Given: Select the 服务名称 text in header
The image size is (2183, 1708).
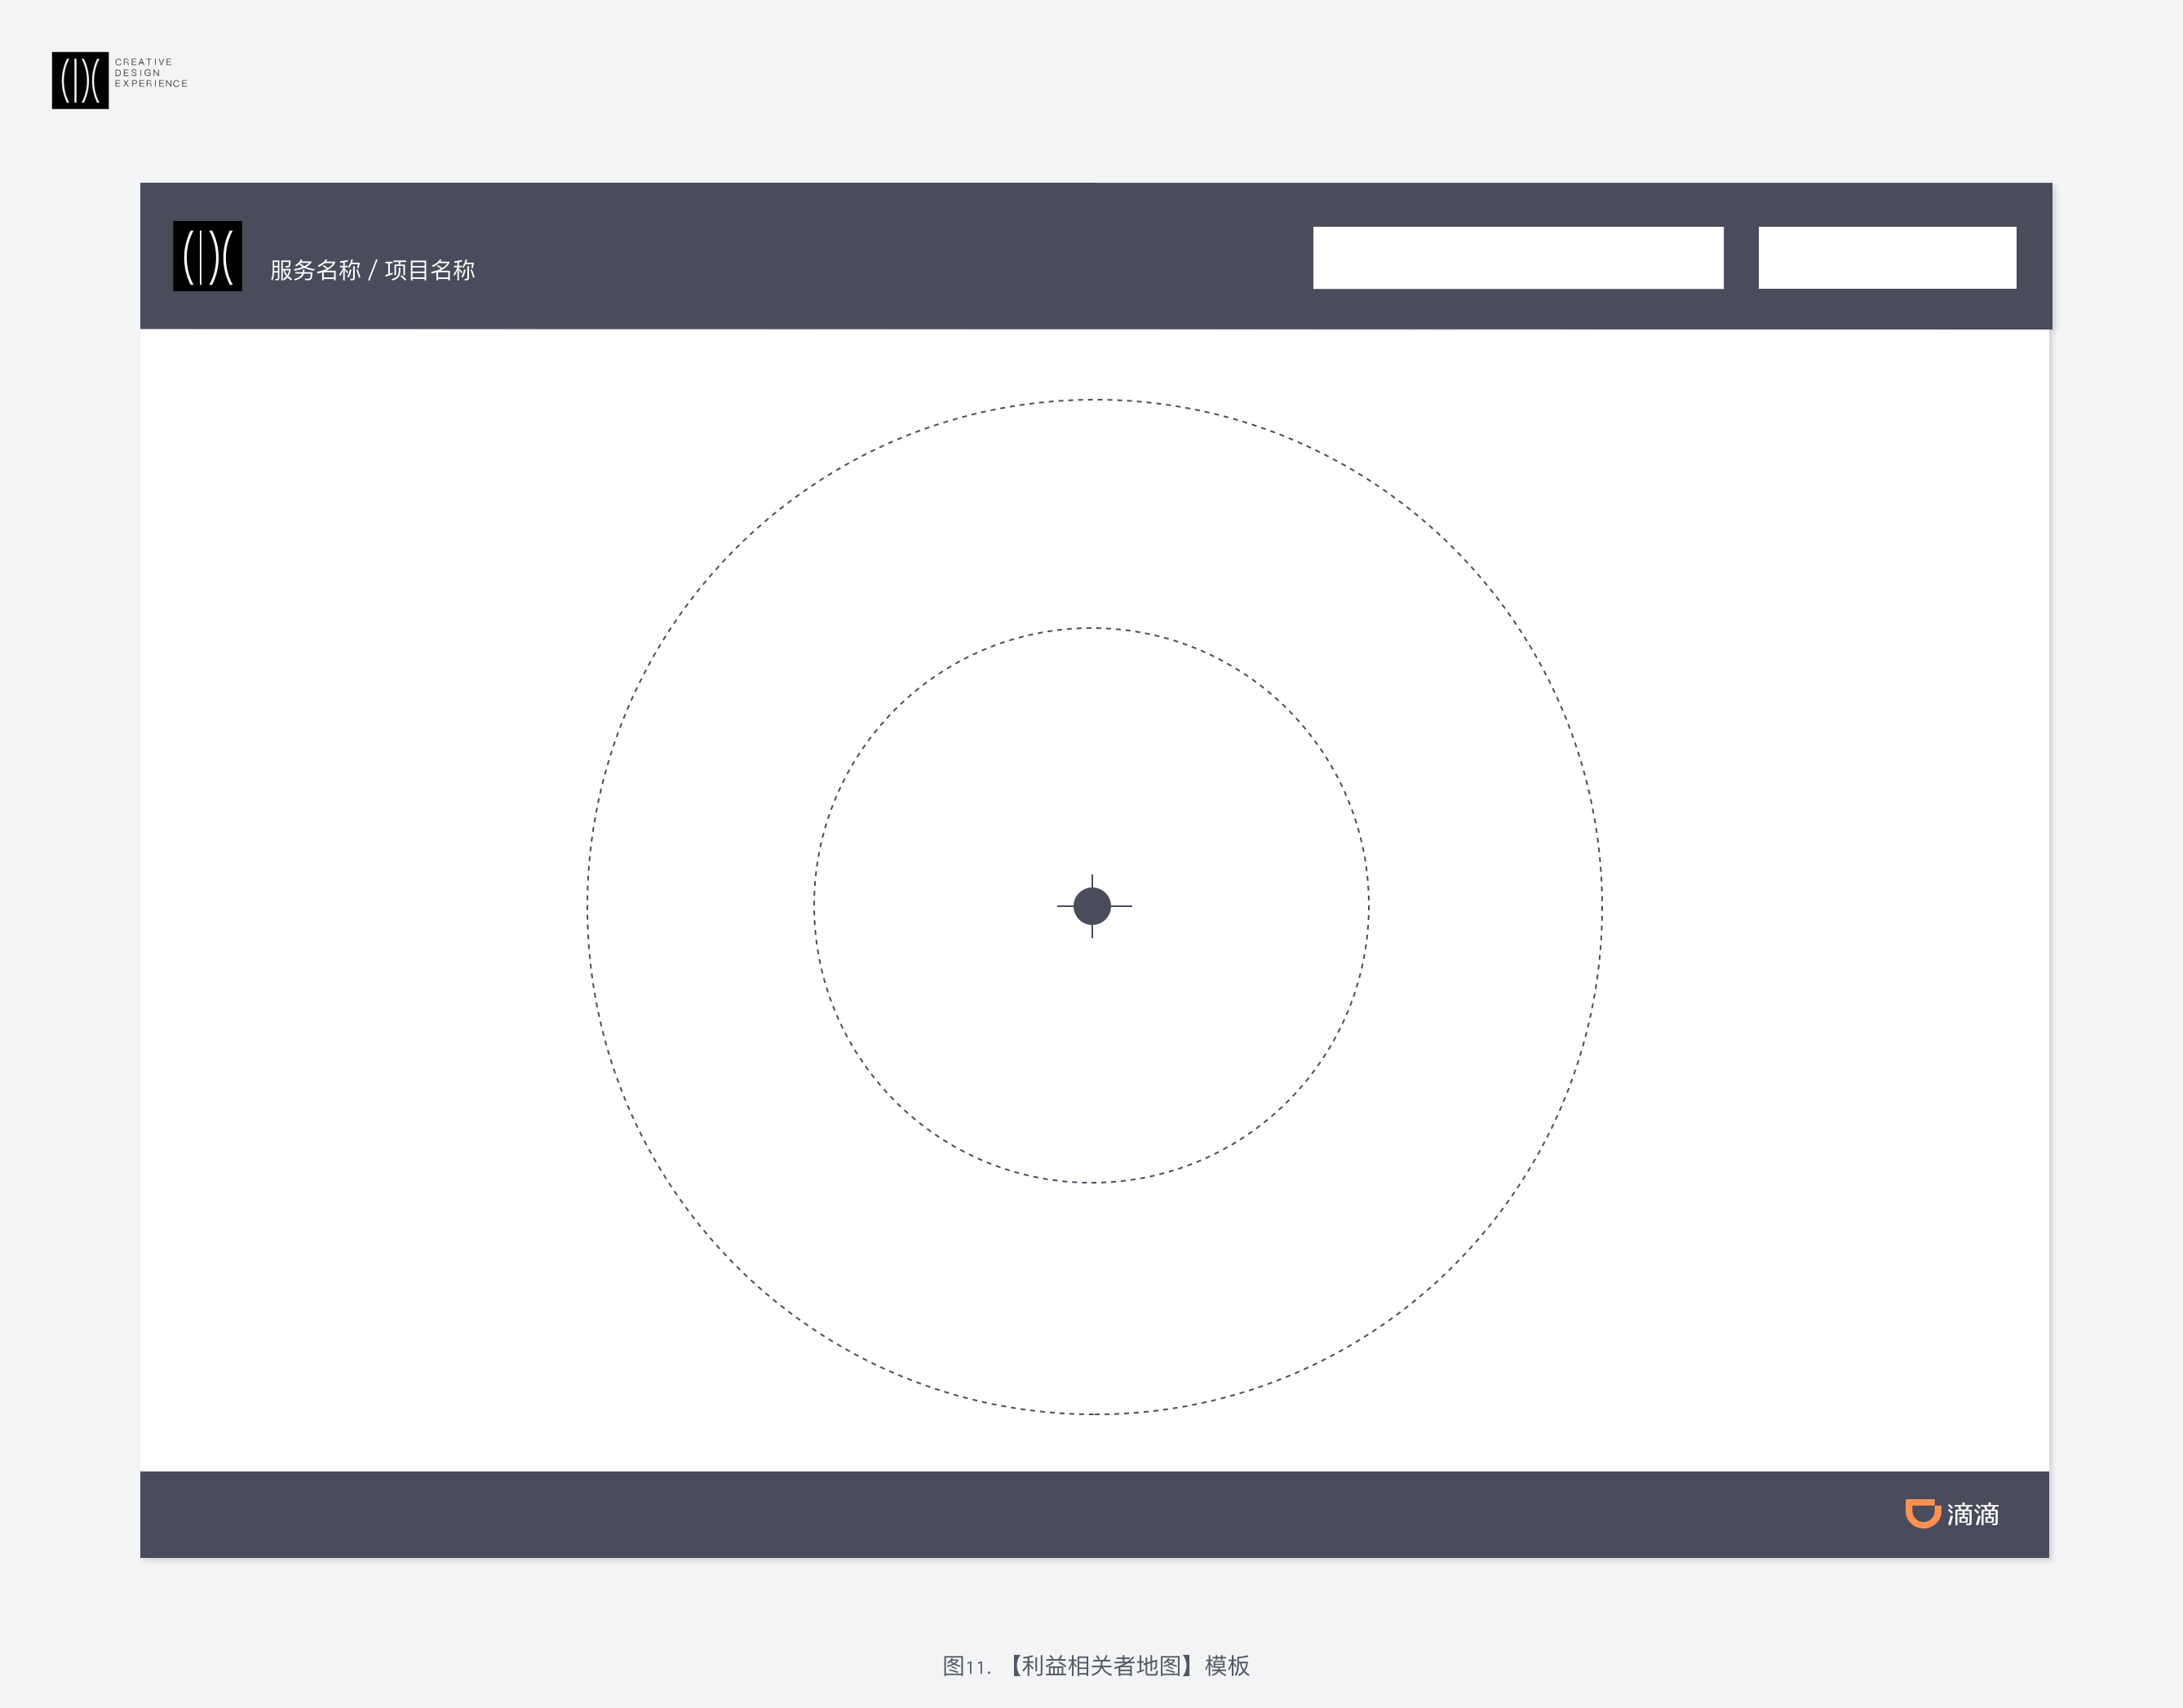Looking at the screenshot, I should point(315,270).
